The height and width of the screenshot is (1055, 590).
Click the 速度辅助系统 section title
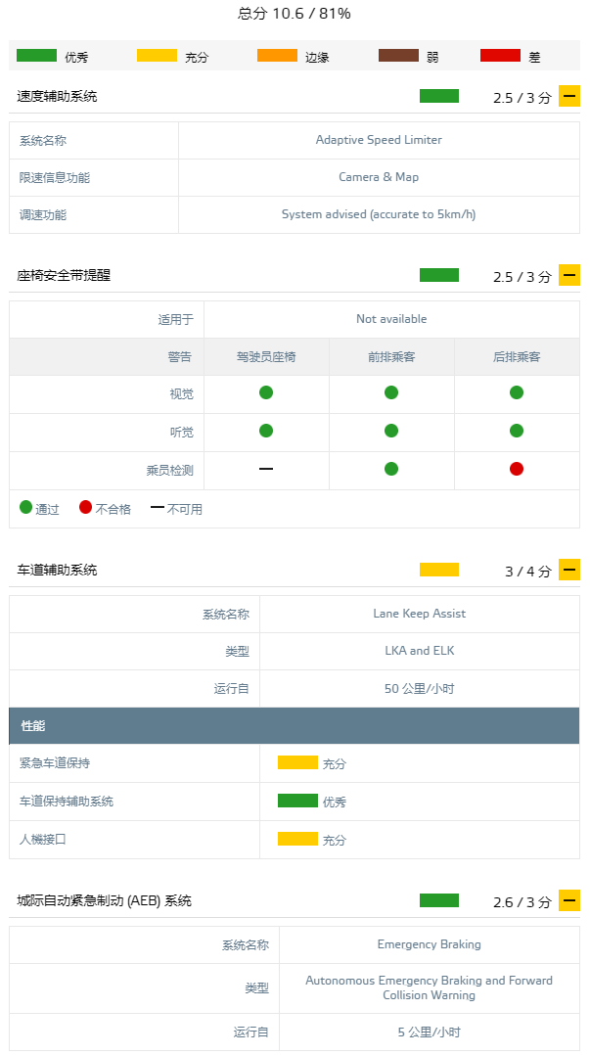point(57,96)
